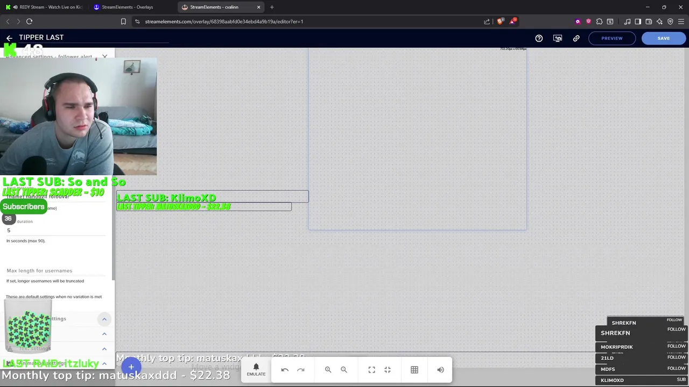This screenshot has width=689, height=387.
Task: Open the Brave Wallet icon
Action: pos(649,21)
